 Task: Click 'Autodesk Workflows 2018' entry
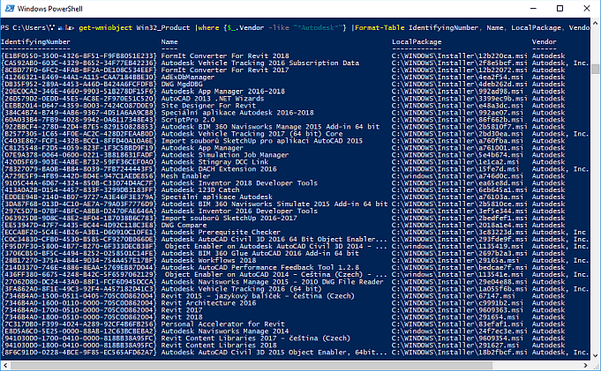coord(208,260)
